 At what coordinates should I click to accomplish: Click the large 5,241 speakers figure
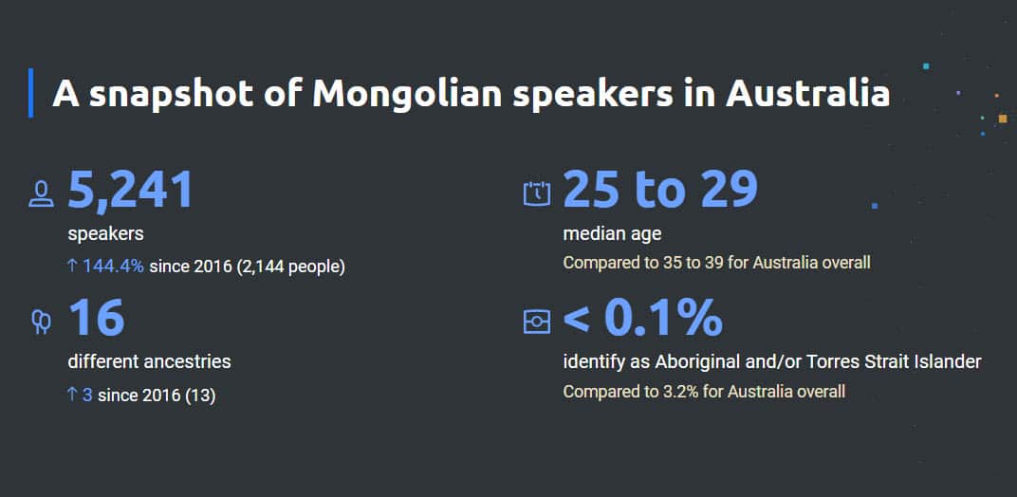click(x=131, y=189)
